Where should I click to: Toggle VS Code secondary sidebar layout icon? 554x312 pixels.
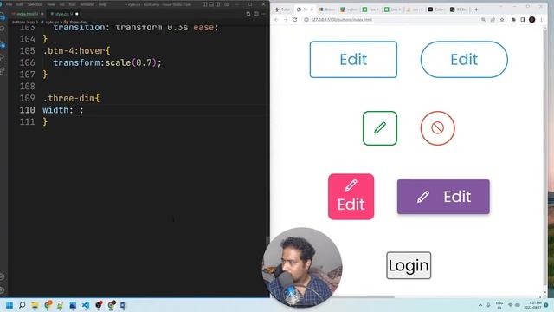(217, 4)
